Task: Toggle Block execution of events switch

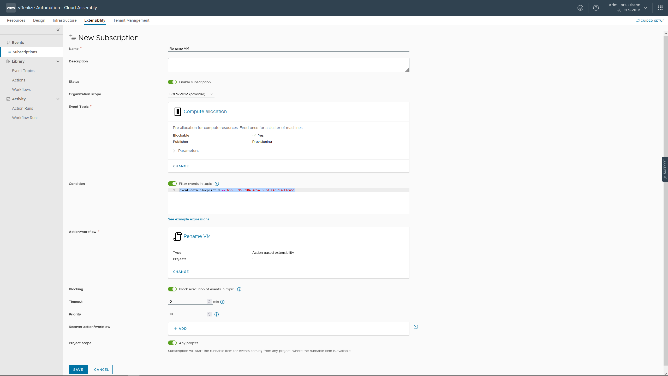Action: pos(172,289)
